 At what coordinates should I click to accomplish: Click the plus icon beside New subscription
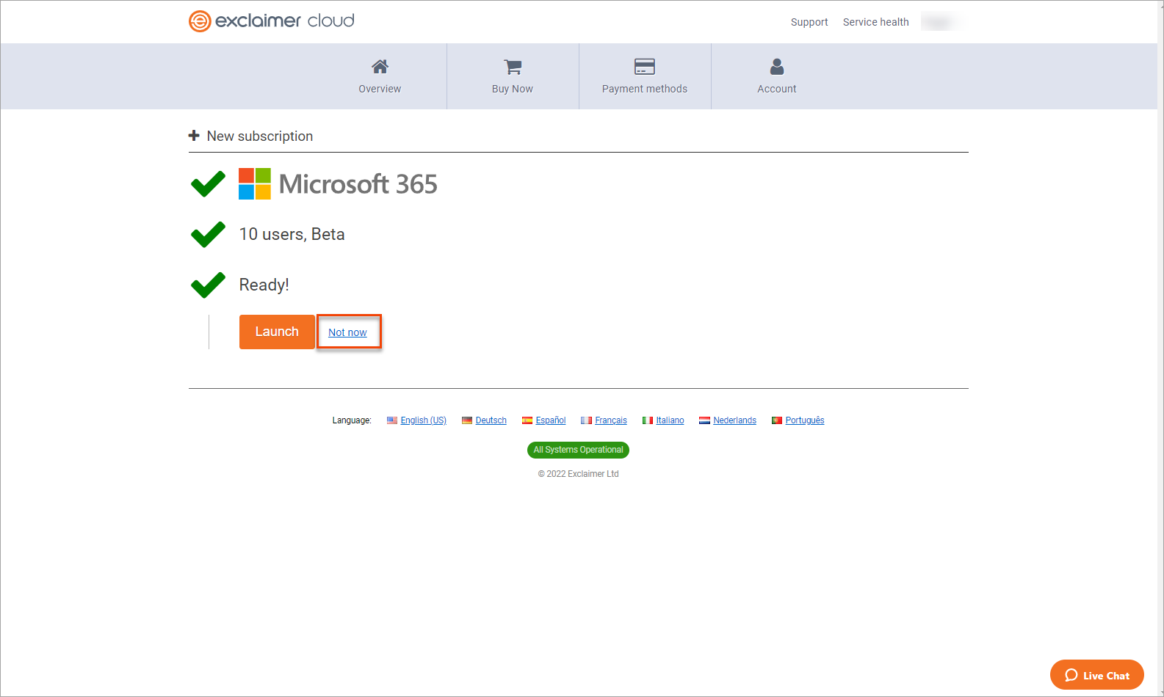pyautogui.click(x=194, y=136)
